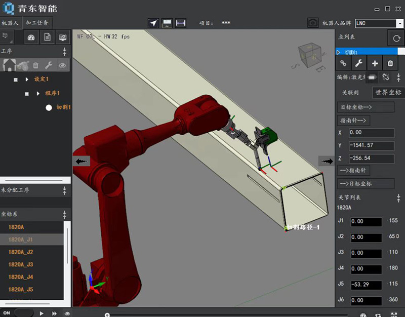
Task: Click the 目标坐标--> button
Action: 366,107
